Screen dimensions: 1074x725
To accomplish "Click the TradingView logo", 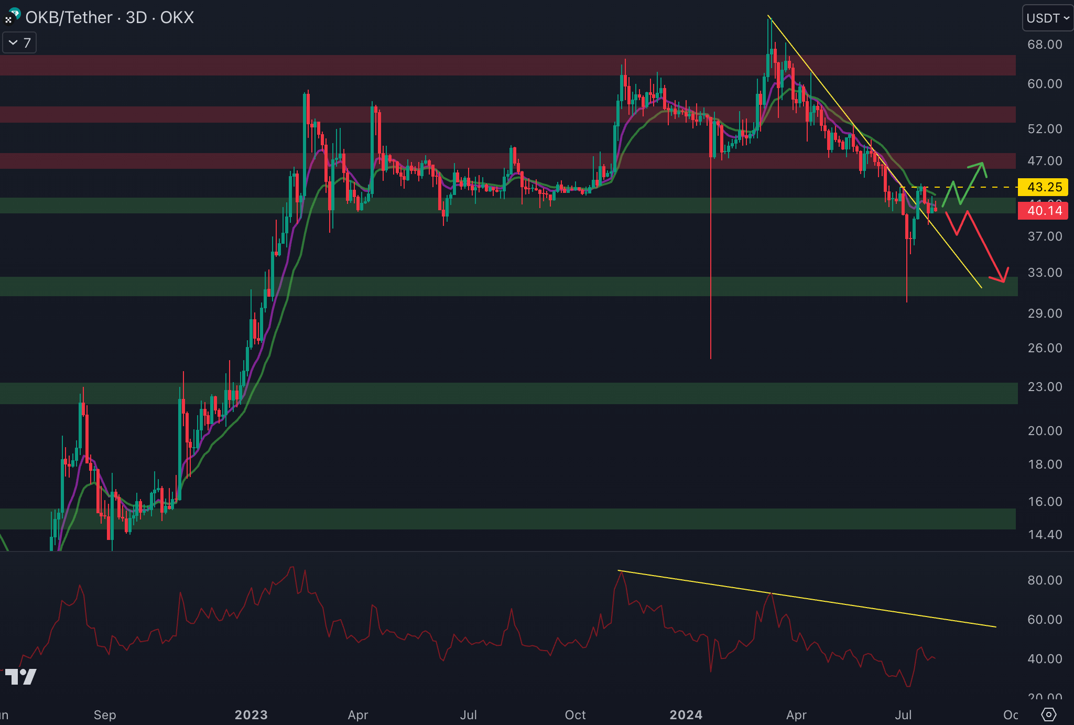I will pyautogui.click(x=20, y=677).
